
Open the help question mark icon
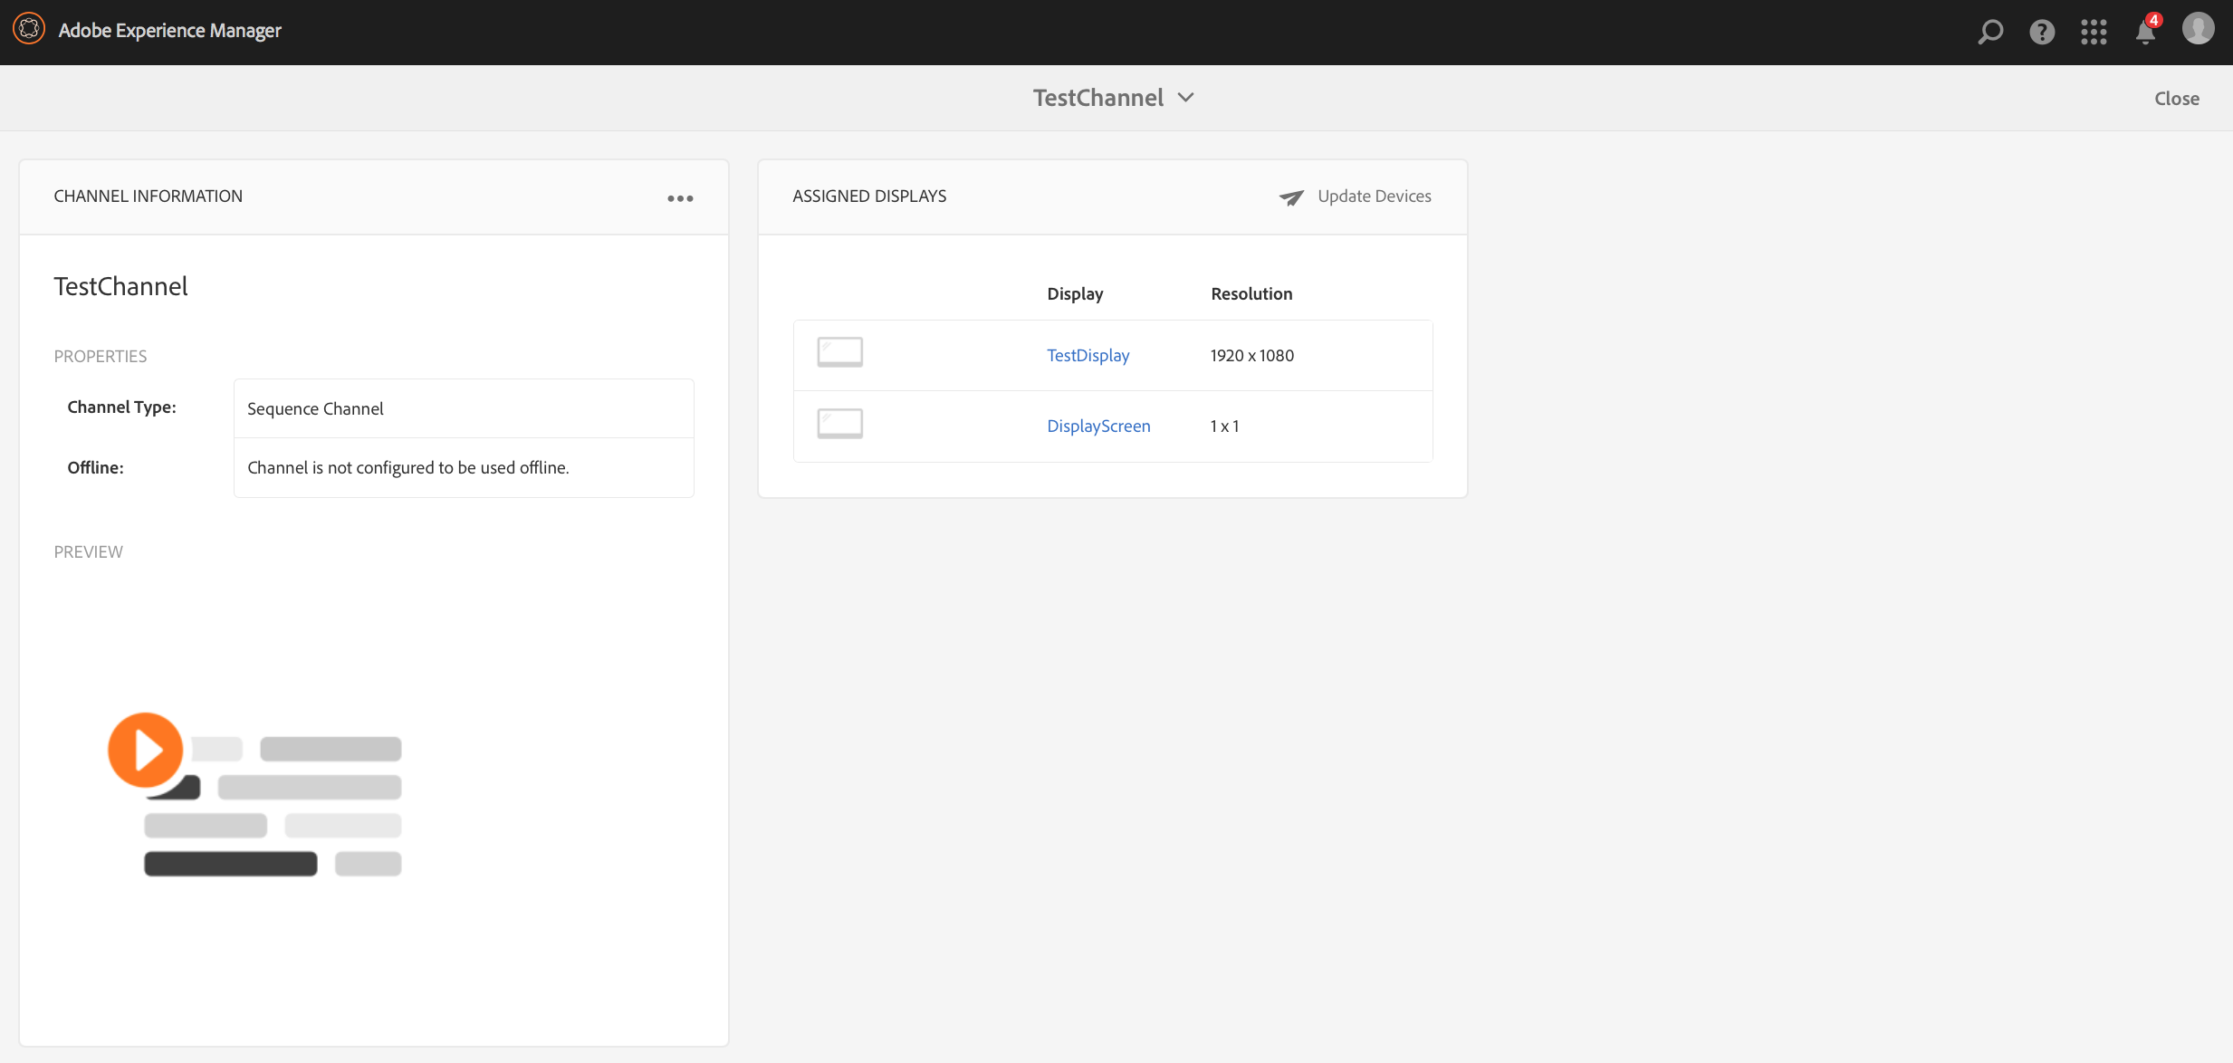[x=2041, y=32]
